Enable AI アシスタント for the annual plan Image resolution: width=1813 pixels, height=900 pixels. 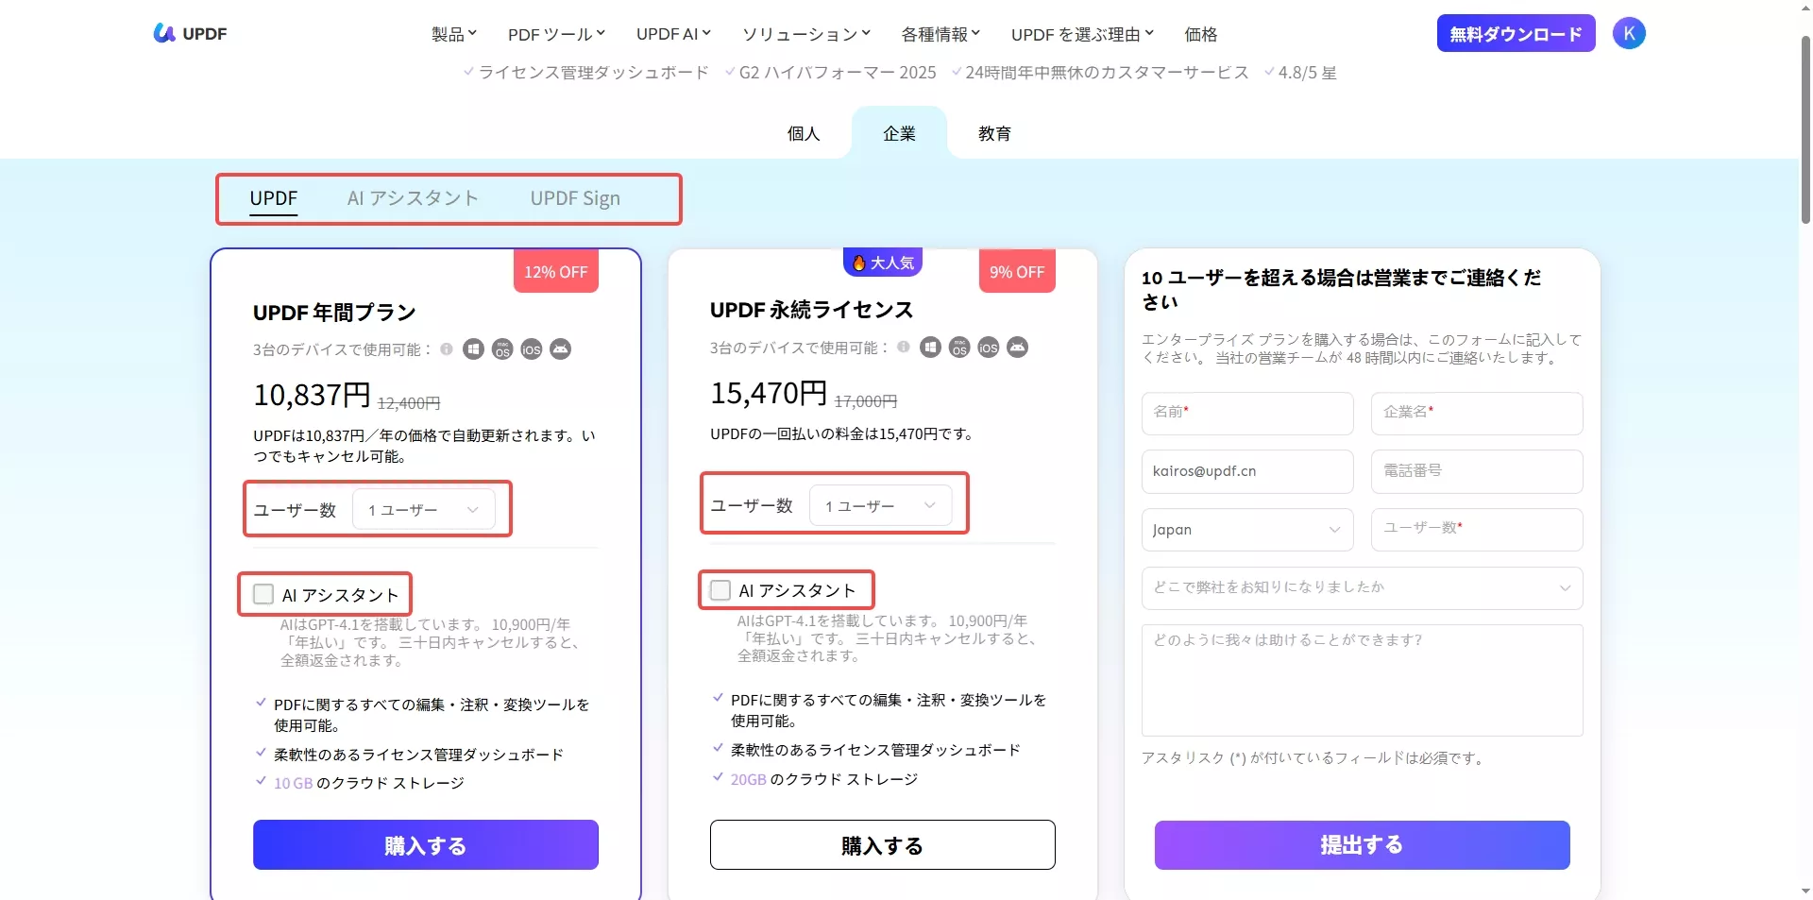(263, 594)
